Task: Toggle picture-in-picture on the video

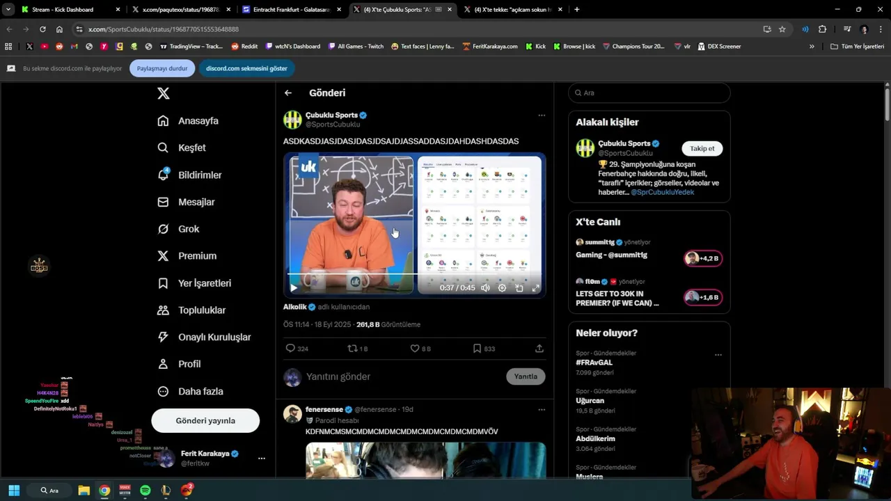Action: tap(519, 287)
